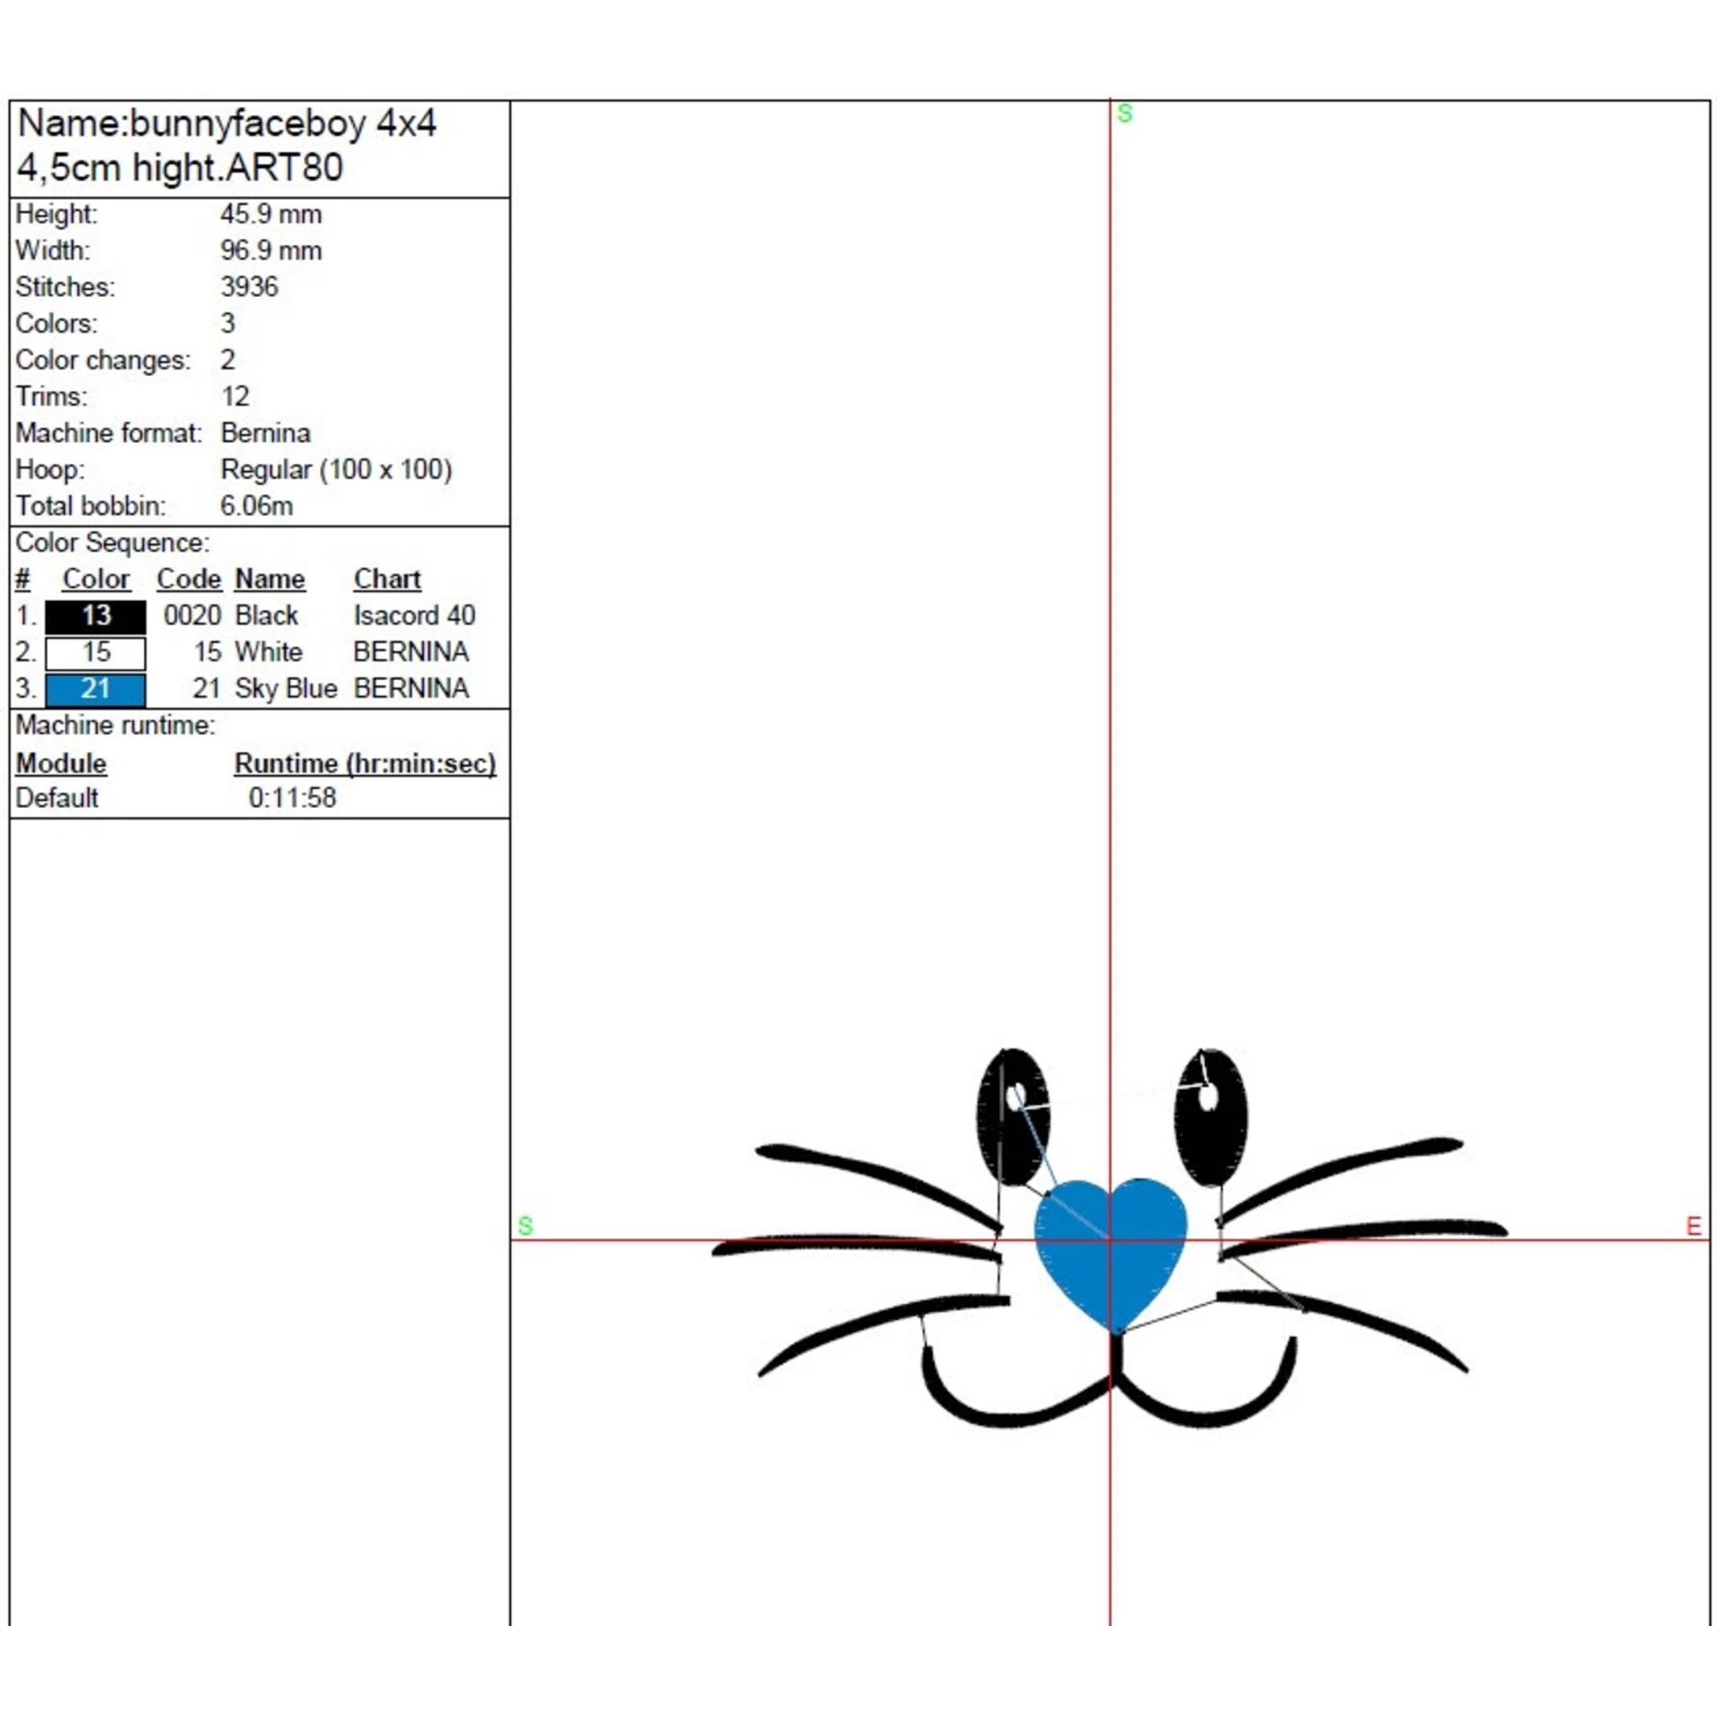Image resolution: width=1717 pixels, height=1717 pixels.
Task: Select the white color swatch numbered 15
Action: [x=95, y=652]
